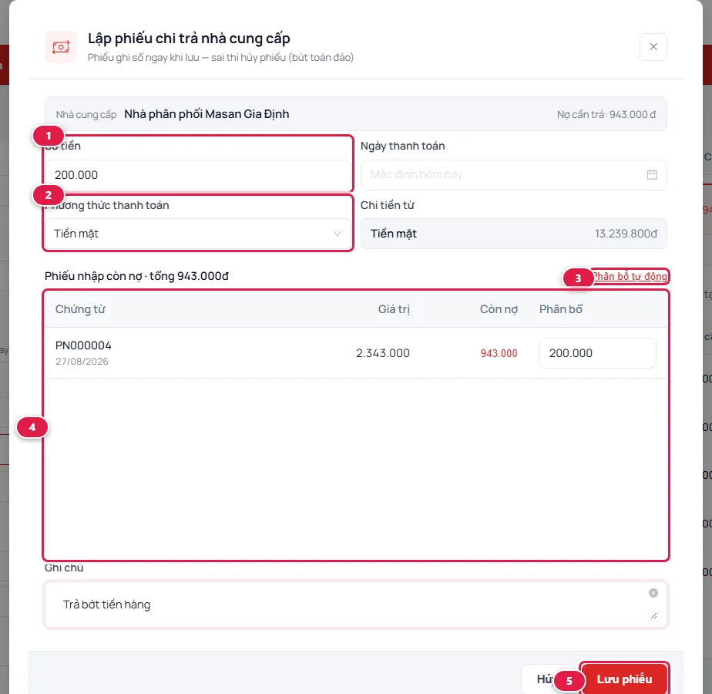
Task: Clear the Ghi chú note with the x icon
Action: tap(653, 593)
